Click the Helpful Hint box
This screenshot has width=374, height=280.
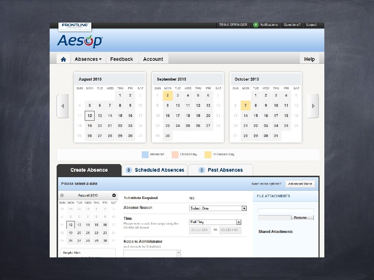coord(88,253)
